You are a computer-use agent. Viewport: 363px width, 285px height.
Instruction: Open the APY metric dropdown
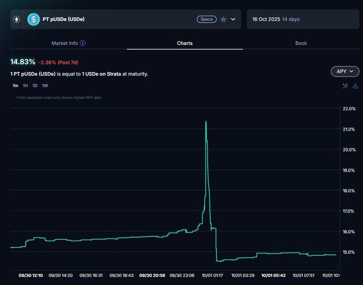point(344,71)
